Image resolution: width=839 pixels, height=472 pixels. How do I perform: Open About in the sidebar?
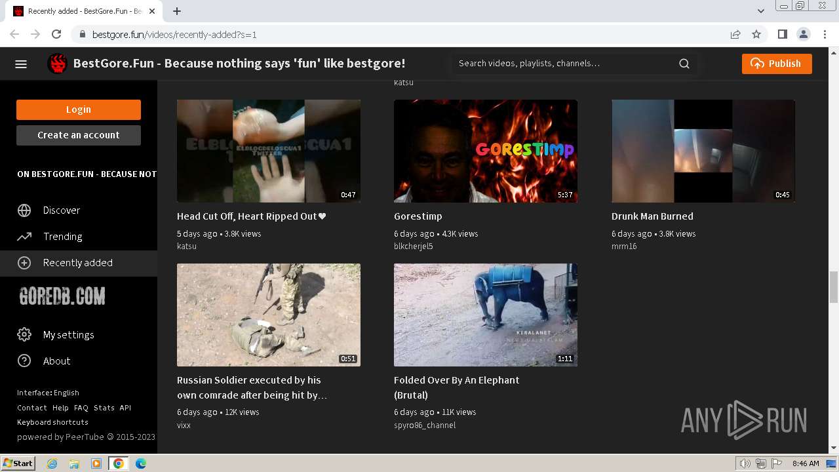pos(79,361)
